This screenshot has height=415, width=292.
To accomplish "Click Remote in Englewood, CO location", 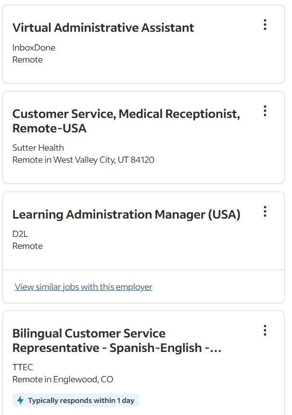I will click(x=63, y=379).
